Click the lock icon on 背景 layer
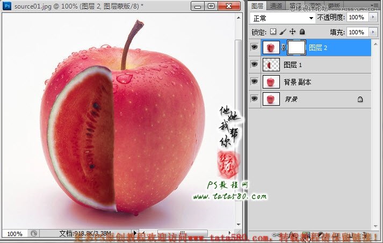Image resolution: width=383 pixels, height=243 pixels. coord(360,99)
